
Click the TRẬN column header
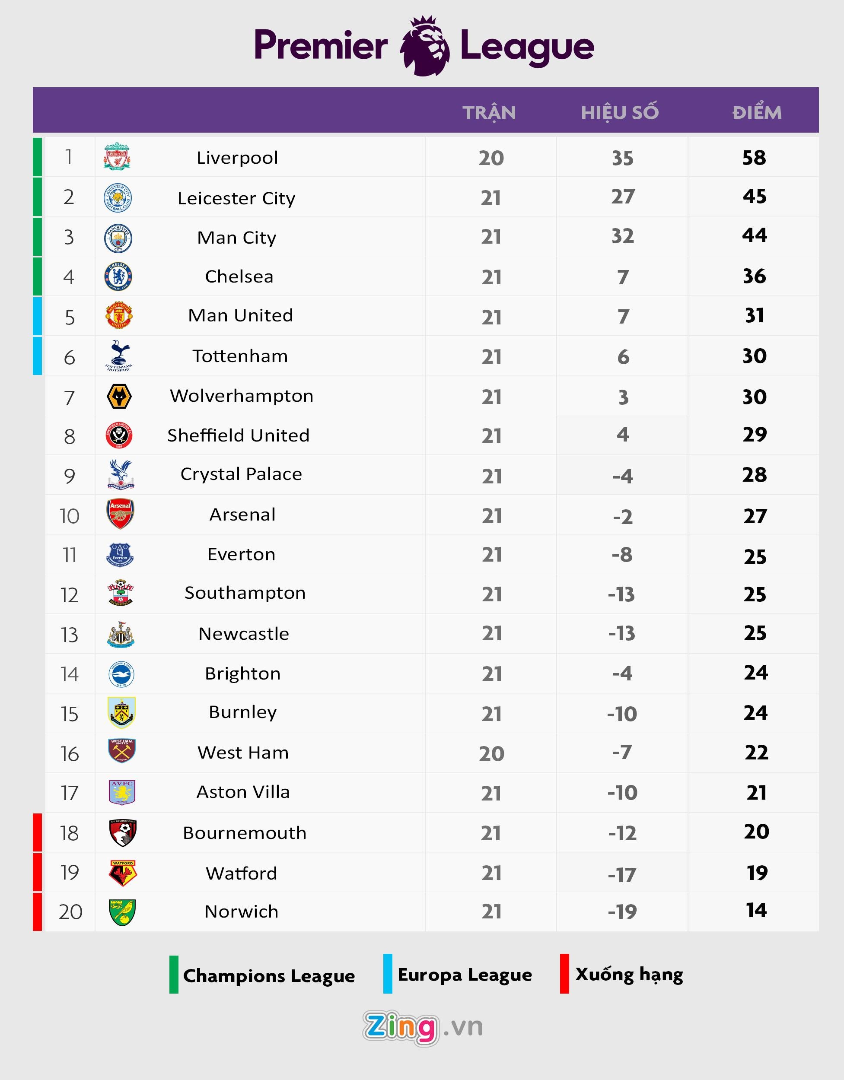(489, 113)
